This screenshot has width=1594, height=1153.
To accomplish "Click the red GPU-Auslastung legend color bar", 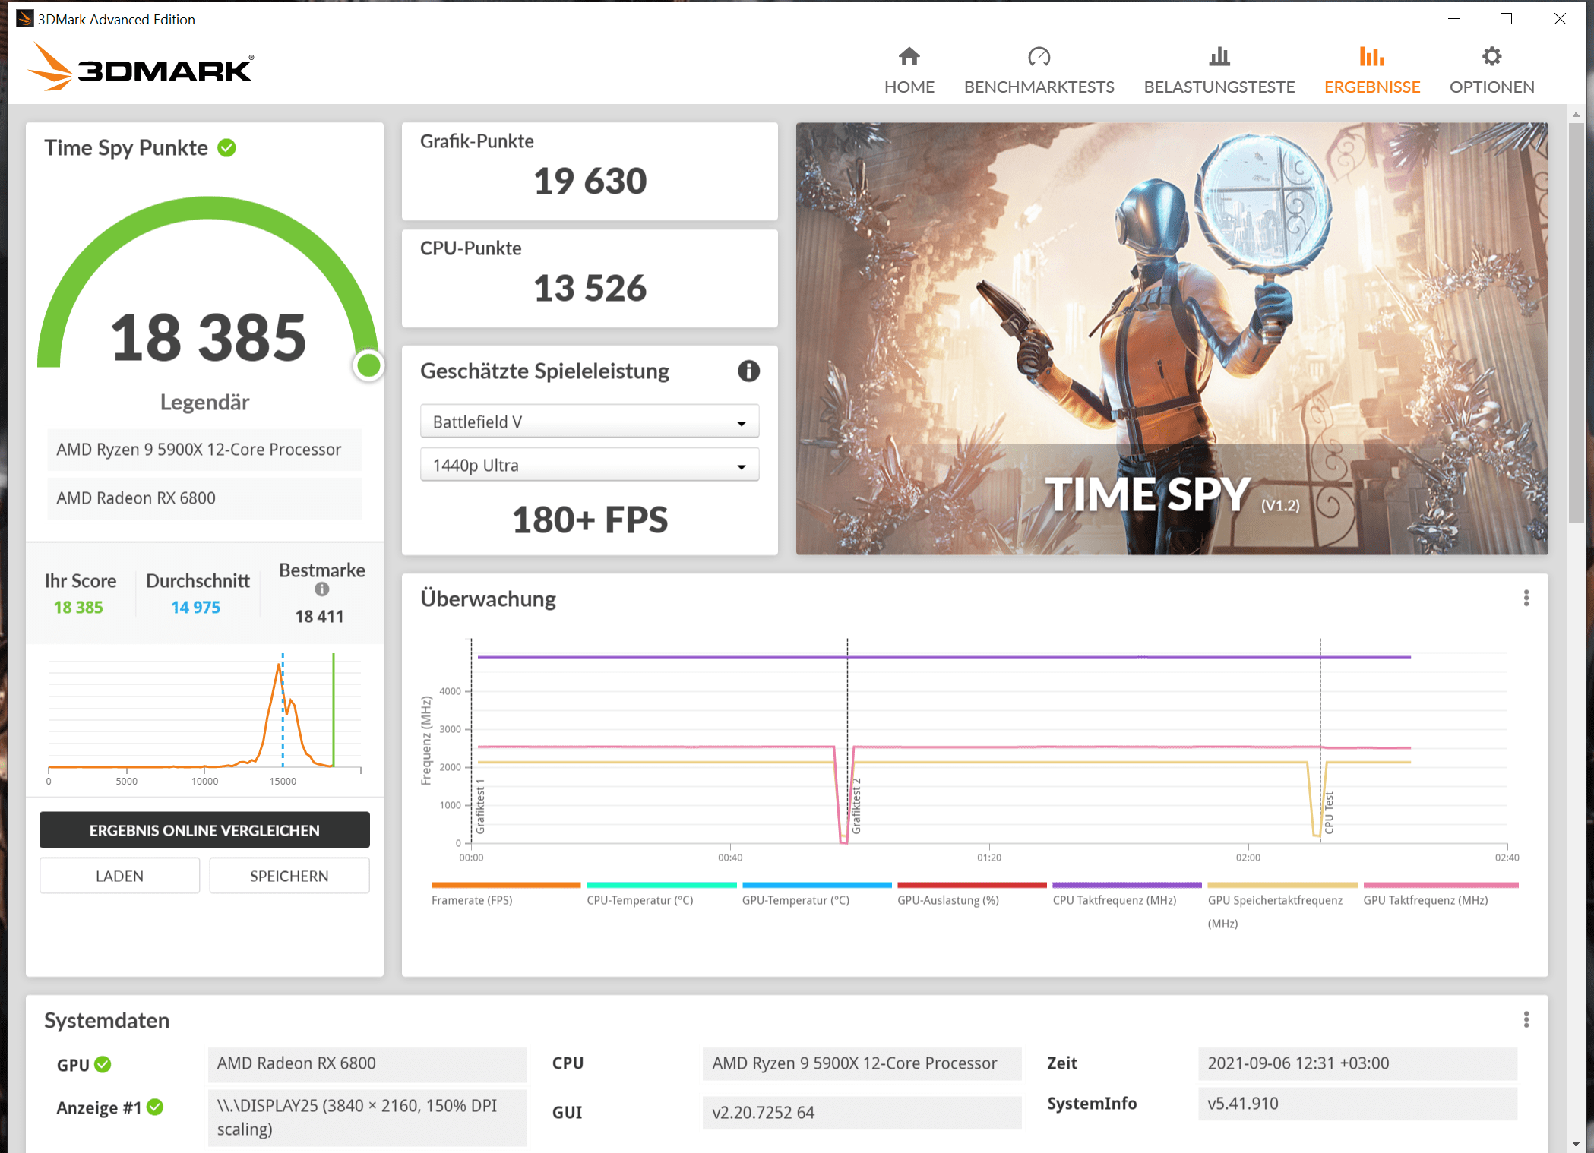I will [x=971, y=885].
